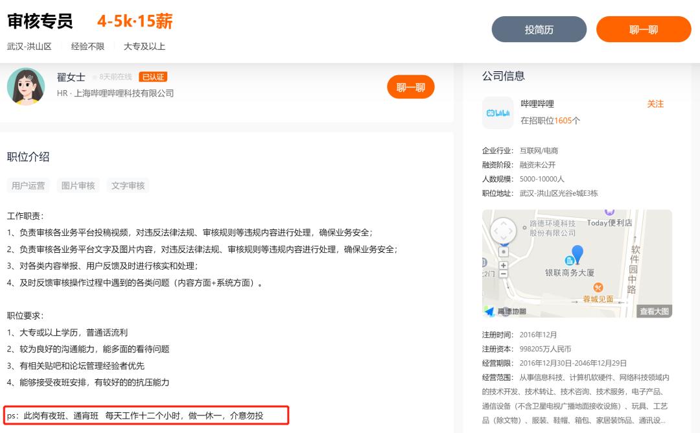This screenshot has height=433, width=700.
Task: Select the 用户运营 tag
Action: pos(28,185)
